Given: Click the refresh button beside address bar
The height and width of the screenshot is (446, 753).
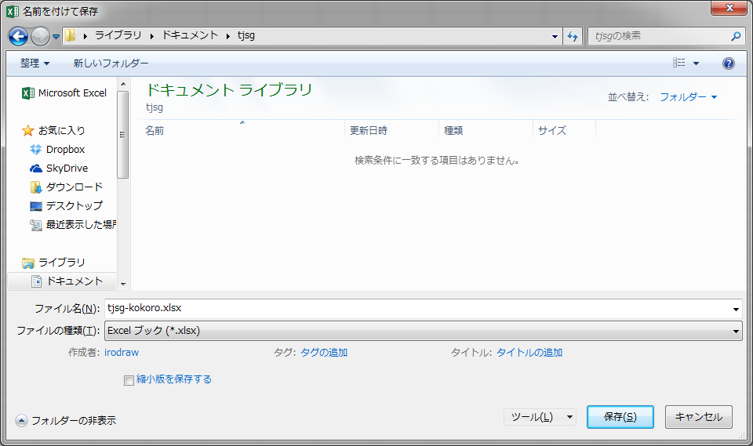Looking at the screenshot, I should pyautogui.click(x=573, y=36).
